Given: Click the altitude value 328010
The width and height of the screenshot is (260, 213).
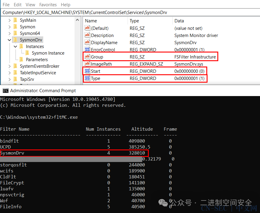Looking at the screenshot, I should tap(137, 153).
